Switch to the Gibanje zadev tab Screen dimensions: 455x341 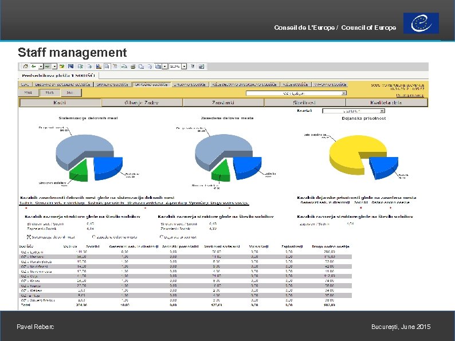tap(142, 103)
